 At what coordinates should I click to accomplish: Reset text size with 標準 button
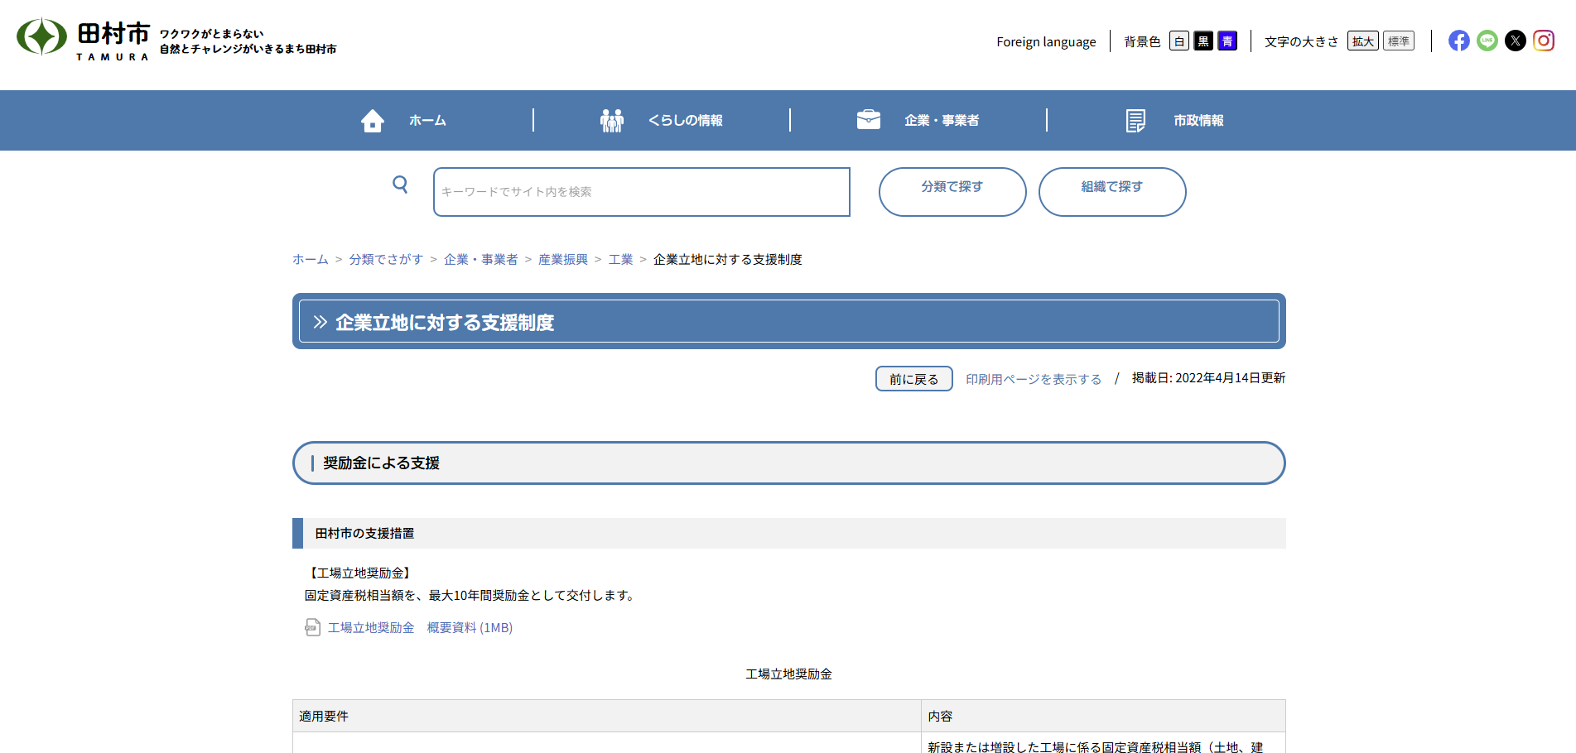pos(1399,41)
